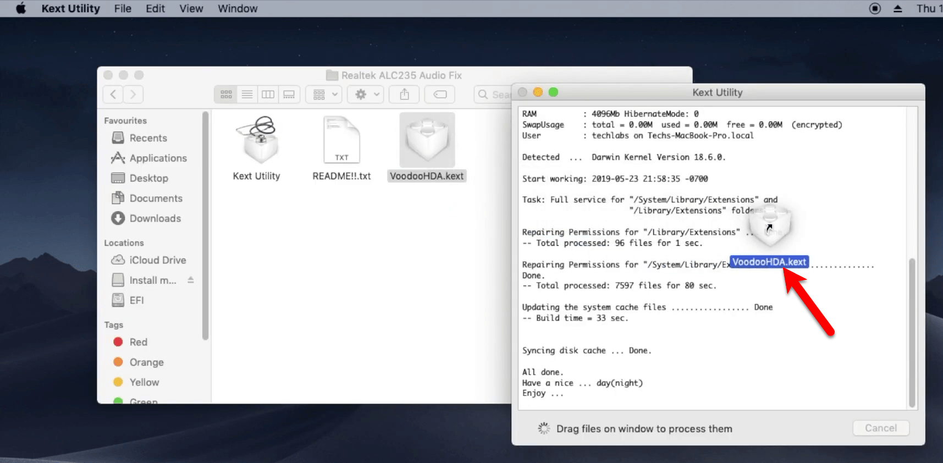The height and width of the screenshot is (463, 943).
Task: Click the 'Start working: 2019-05-23' log line
Action: (615, 179)
